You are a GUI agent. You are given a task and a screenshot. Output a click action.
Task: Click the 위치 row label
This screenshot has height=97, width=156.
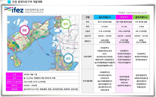click(x=88, y=22)
